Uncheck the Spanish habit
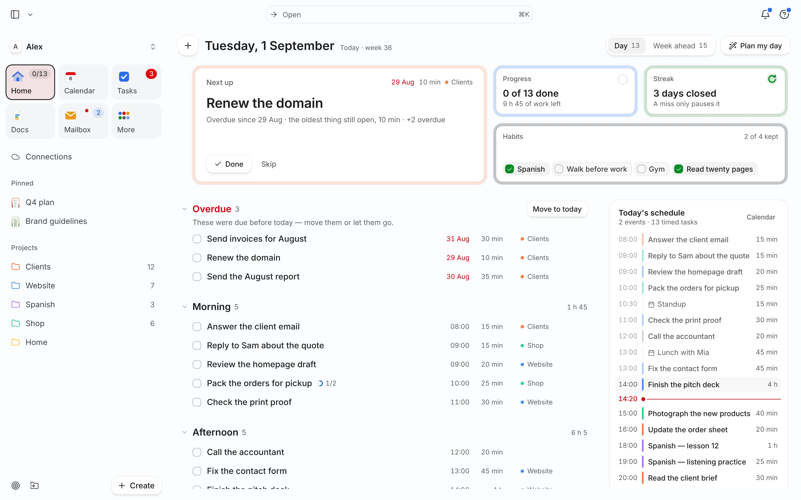 tap(526, 169)
